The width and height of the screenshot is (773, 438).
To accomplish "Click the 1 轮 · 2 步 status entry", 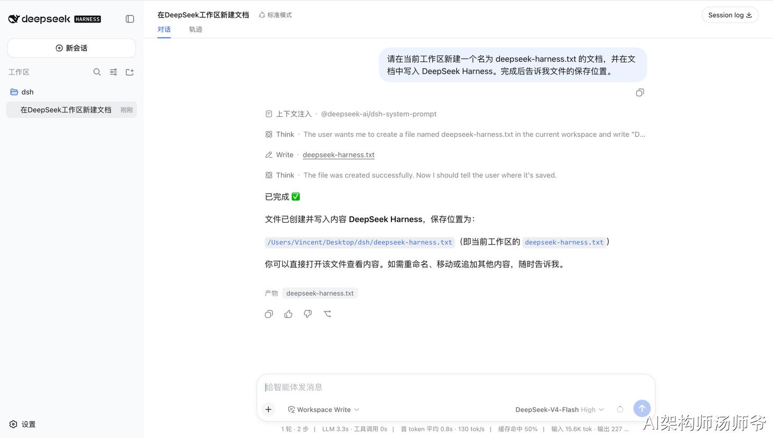I will tap(295, 429).
